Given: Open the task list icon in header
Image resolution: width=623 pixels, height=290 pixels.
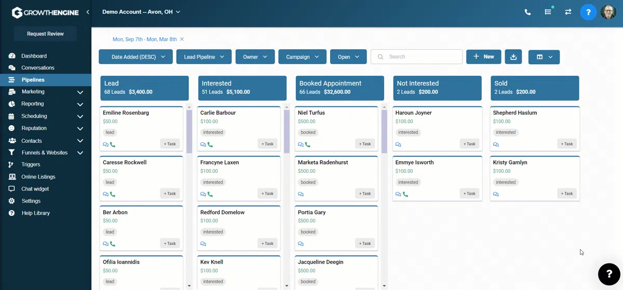Looking at the screenshot, I should 548,12.
